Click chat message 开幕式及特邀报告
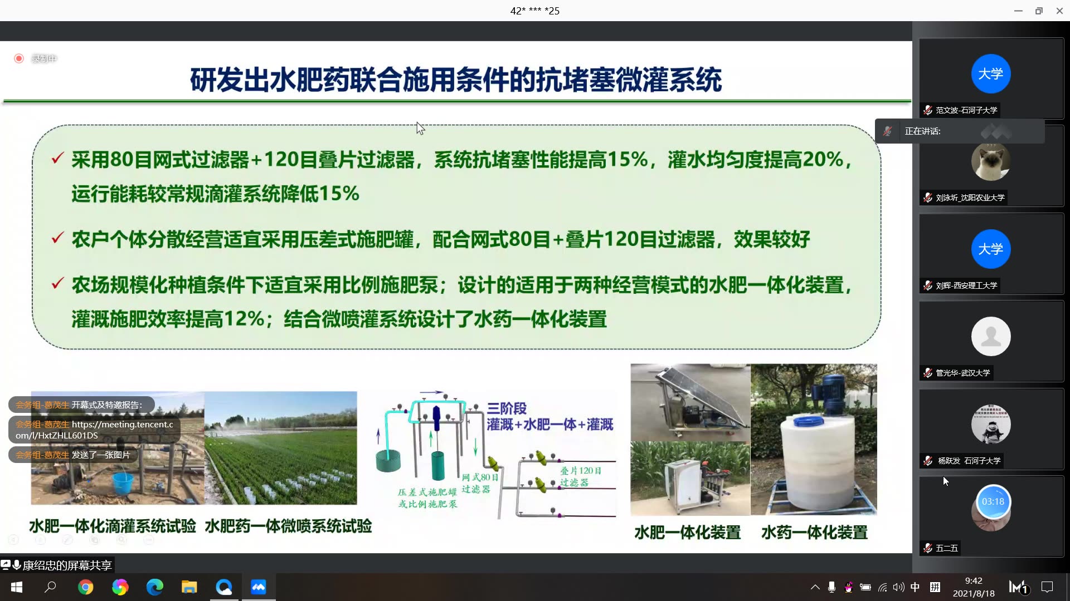The height and width of the screenshot is (601, 1070). point(106,405)
